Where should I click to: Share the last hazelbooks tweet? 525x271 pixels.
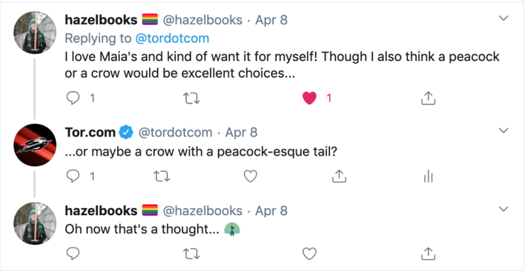tap(428, 254)
